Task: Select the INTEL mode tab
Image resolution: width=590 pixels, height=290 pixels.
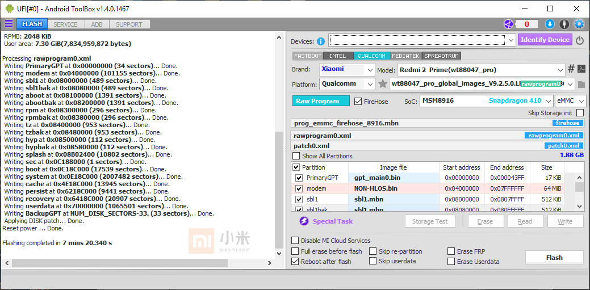Action: pos(337,56)
